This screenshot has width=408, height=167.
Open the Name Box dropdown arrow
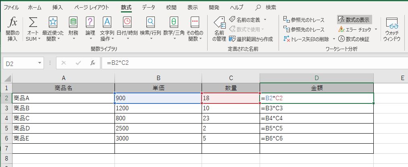[x=40, y=63]
